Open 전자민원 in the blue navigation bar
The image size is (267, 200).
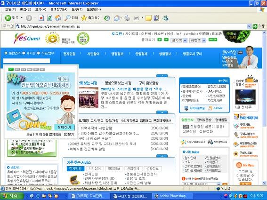(69, 54)
